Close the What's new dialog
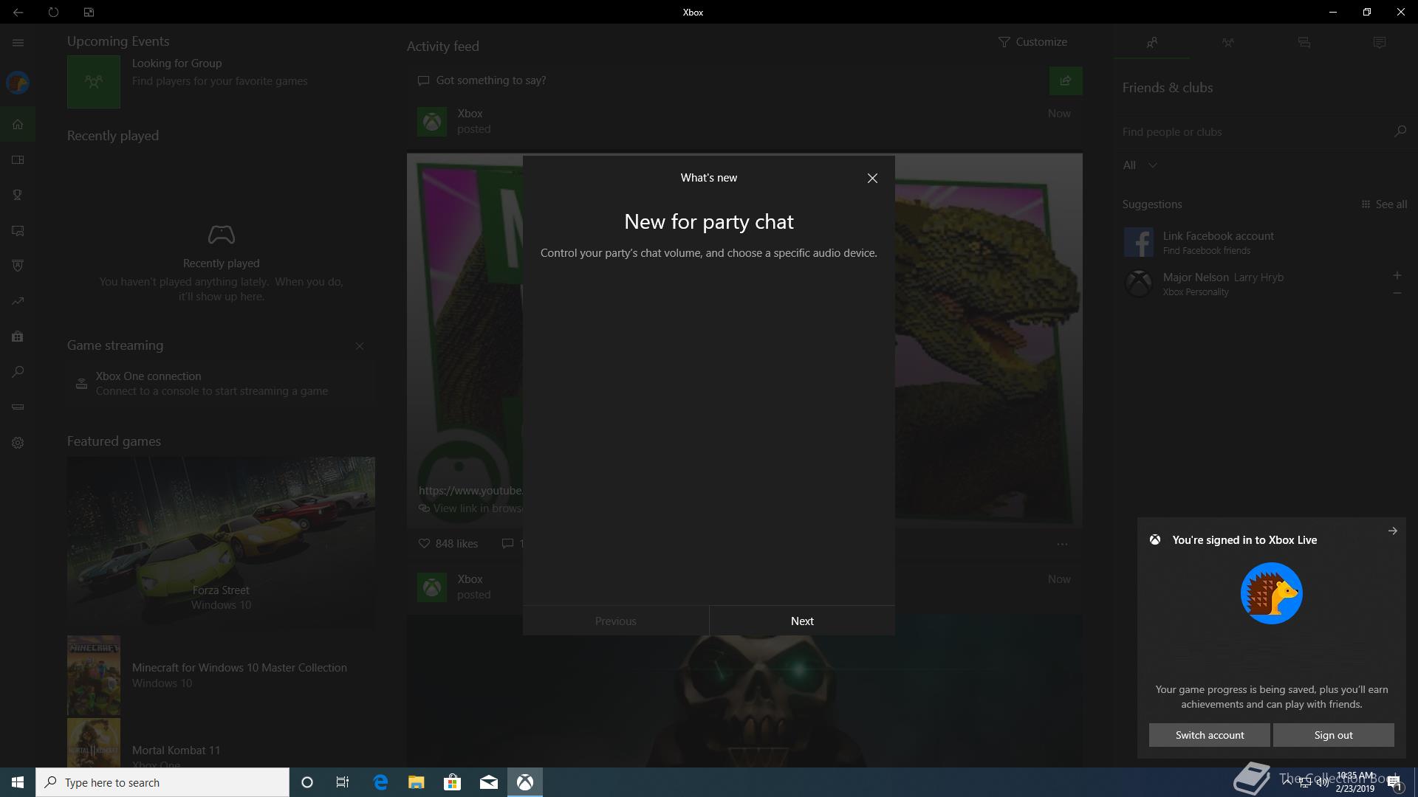 coord(872,178)
